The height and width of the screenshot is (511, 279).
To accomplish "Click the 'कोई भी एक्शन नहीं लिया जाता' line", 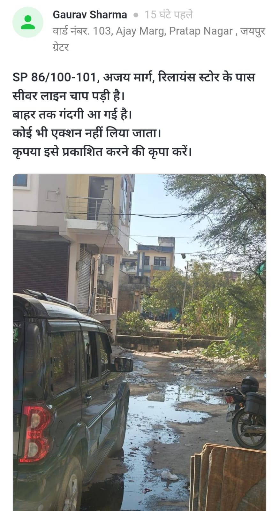I will pyautogui.click(x=87, y=133).
